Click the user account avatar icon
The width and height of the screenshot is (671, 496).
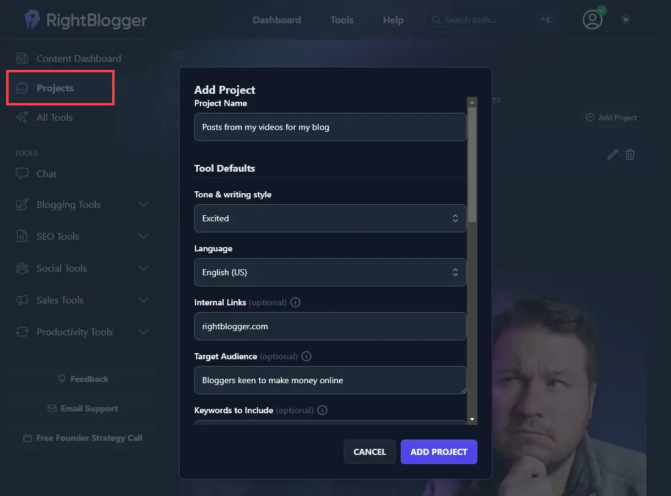592,20
